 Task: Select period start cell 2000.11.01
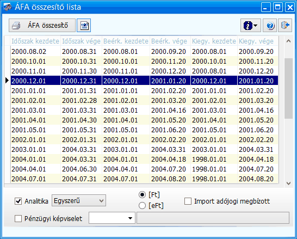click(x=35, y=71)
